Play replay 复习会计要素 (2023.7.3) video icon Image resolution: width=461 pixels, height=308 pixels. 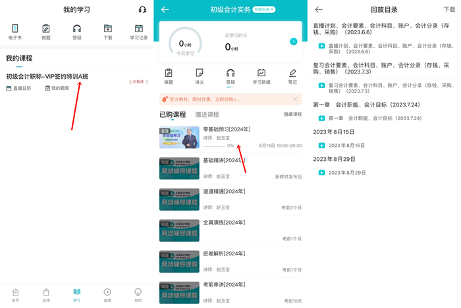321,85
